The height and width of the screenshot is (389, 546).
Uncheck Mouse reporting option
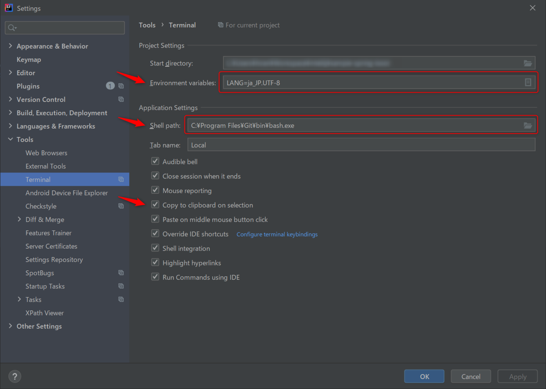(x=155, y=190)
